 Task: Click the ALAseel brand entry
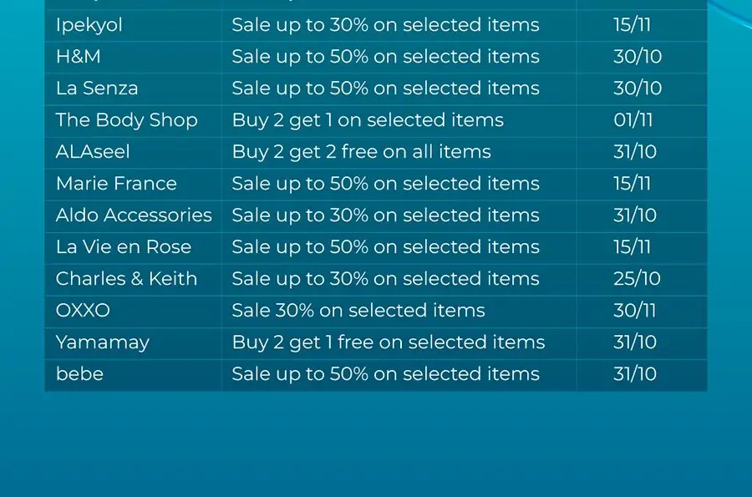pos(93,152)
